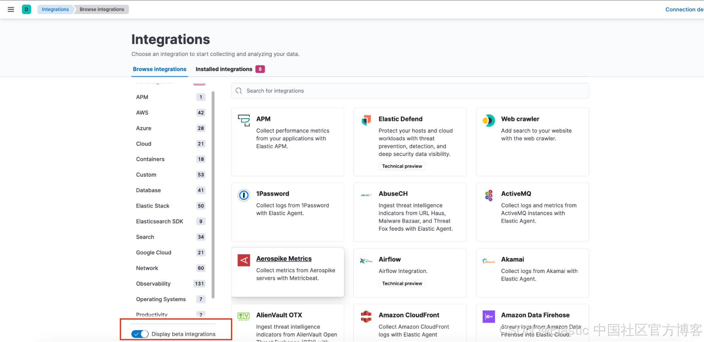Click the Browse integrations breadcrumb
This screenshot has width=704, height=342.
coord(102,10)
